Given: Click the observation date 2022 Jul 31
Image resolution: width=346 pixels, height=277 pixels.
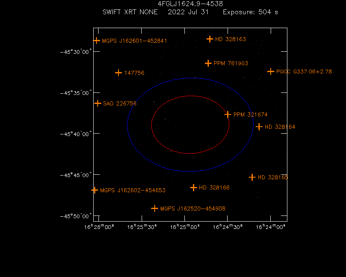Looking at the screenshot, I should tap(188, 12).
